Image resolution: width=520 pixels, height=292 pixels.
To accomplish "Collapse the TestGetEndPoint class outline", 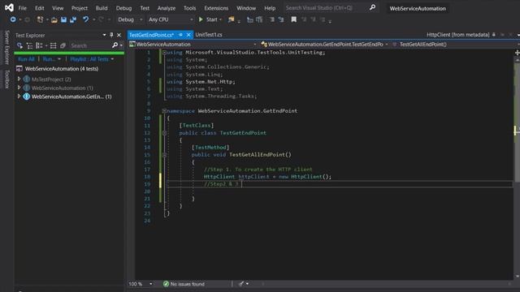I will 164,133.
